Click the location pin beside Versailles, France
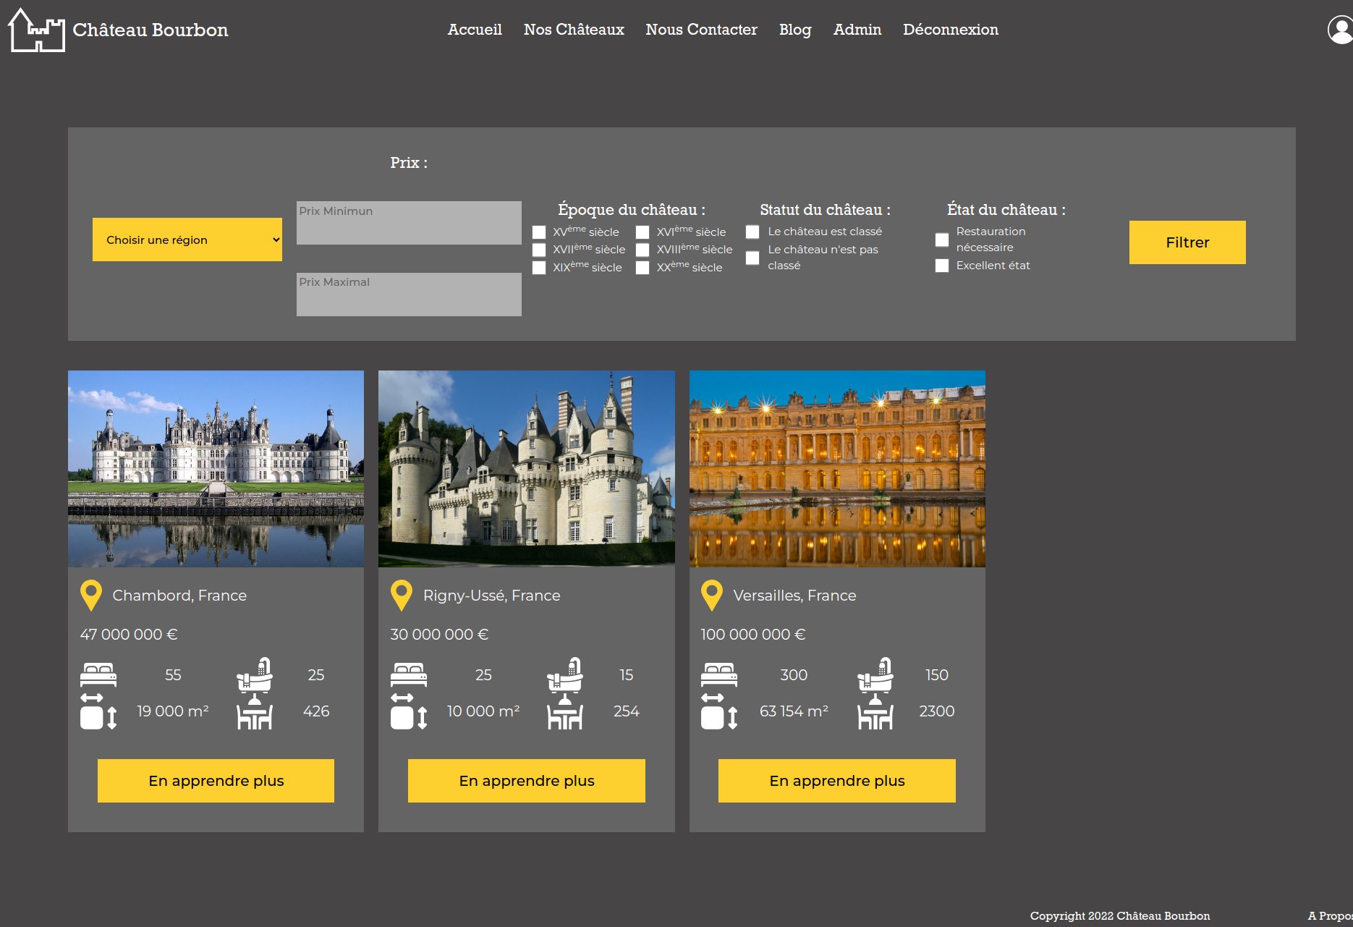 [x=712, y=596]
